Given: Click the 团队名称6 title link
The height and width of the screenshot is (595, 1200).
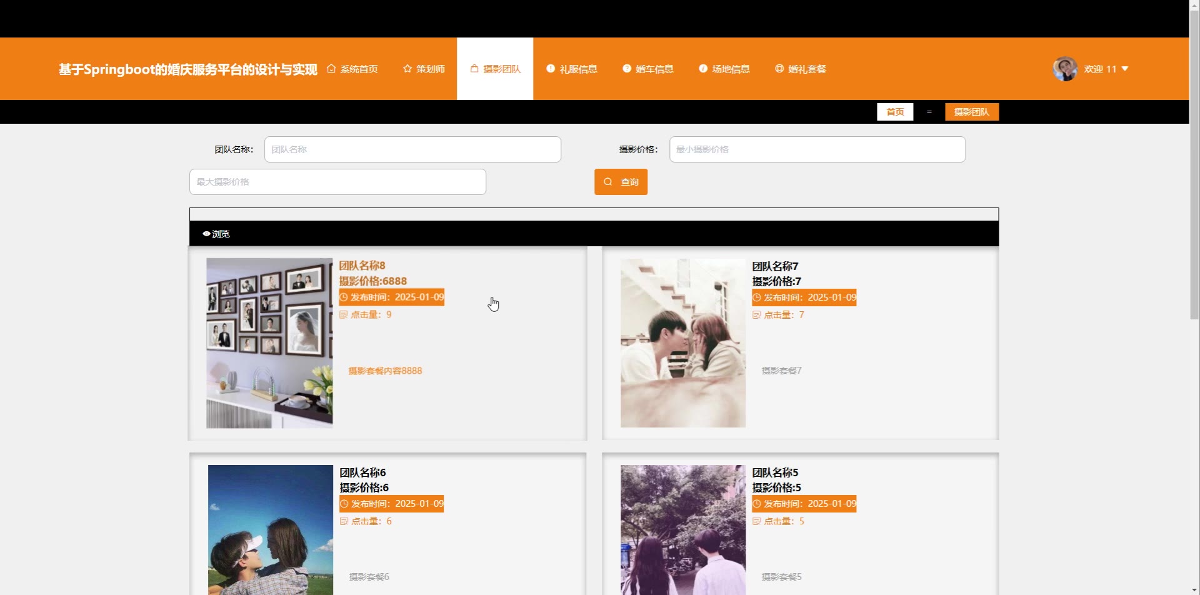Looking at the screenshot, I should pyautogui.click(x=362, y=472).
